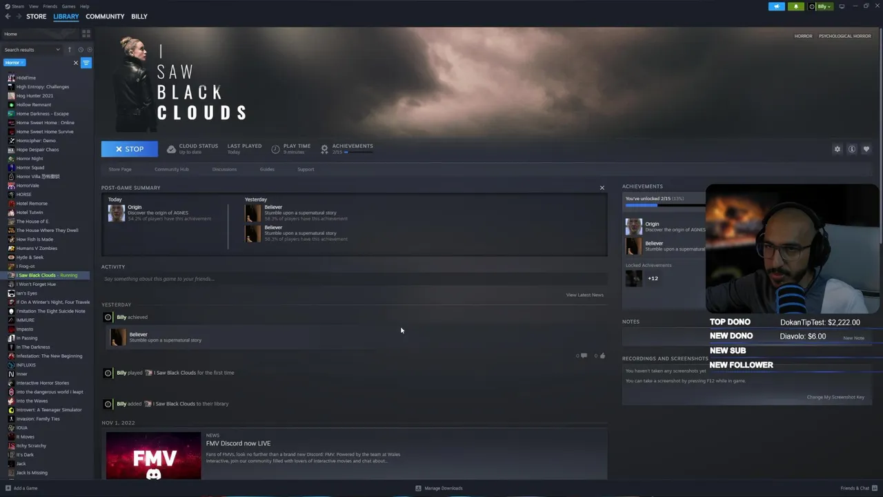Open the notifications bell icon
This screenshot has width=883, height=497.
pyautogui.click(x=795, y=6)
